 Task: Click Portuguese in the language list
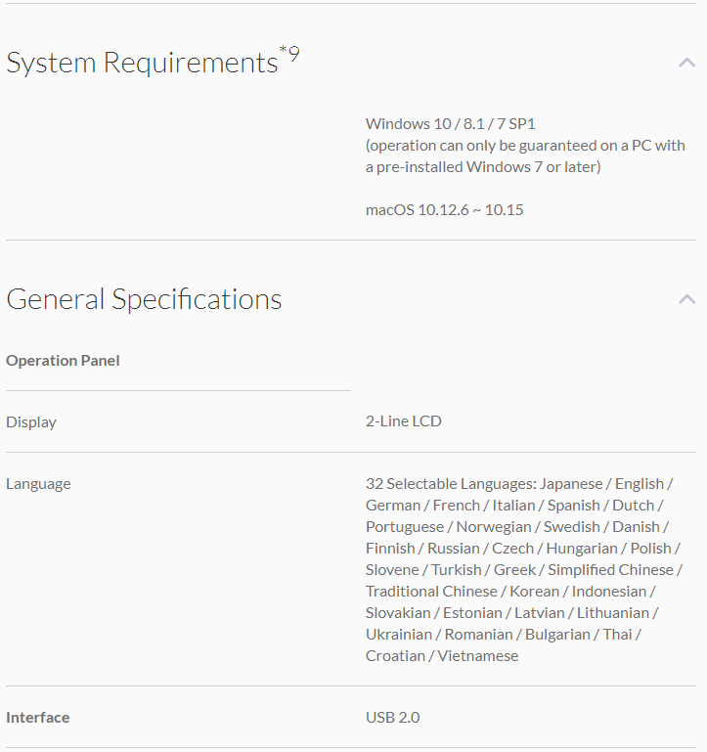[404, 527]
